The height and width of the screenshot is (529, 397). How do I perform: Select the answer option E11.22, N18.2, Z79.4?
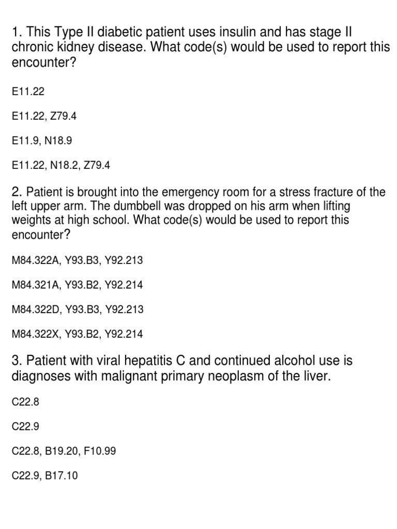[x=61, y=166]
